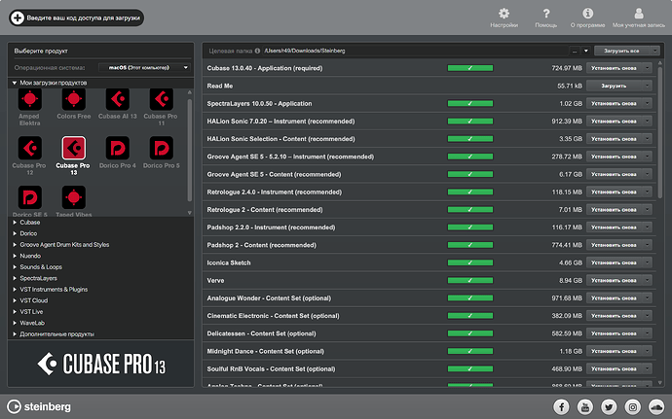Click product list scroll down arrow

(x=190, y=213)
